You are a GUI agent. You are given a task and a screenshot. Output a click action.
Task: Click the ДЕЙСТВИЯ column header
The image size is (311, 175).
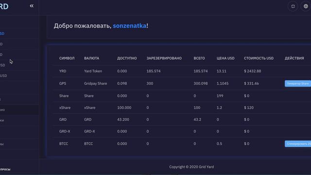[294, 58]
